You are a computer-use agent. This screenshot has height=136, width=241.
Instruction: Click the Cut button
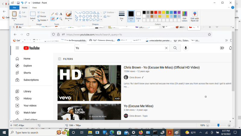tap(22, 12)
